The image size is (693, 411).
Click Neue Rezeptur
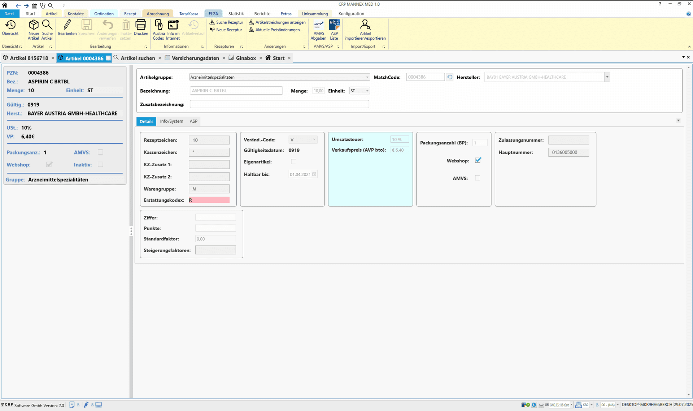(x=226, y=30)
